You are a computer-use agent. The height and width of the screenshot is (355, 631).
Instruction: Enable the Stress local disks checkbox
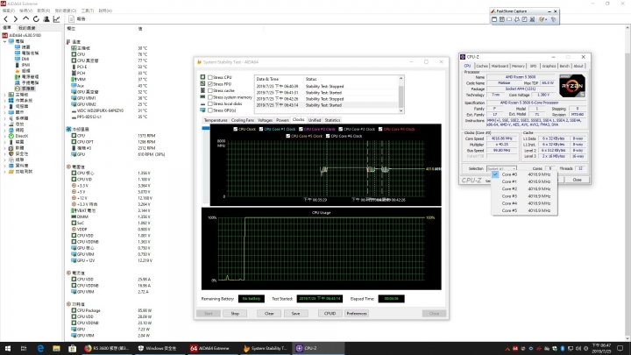(x=210, y=103)
